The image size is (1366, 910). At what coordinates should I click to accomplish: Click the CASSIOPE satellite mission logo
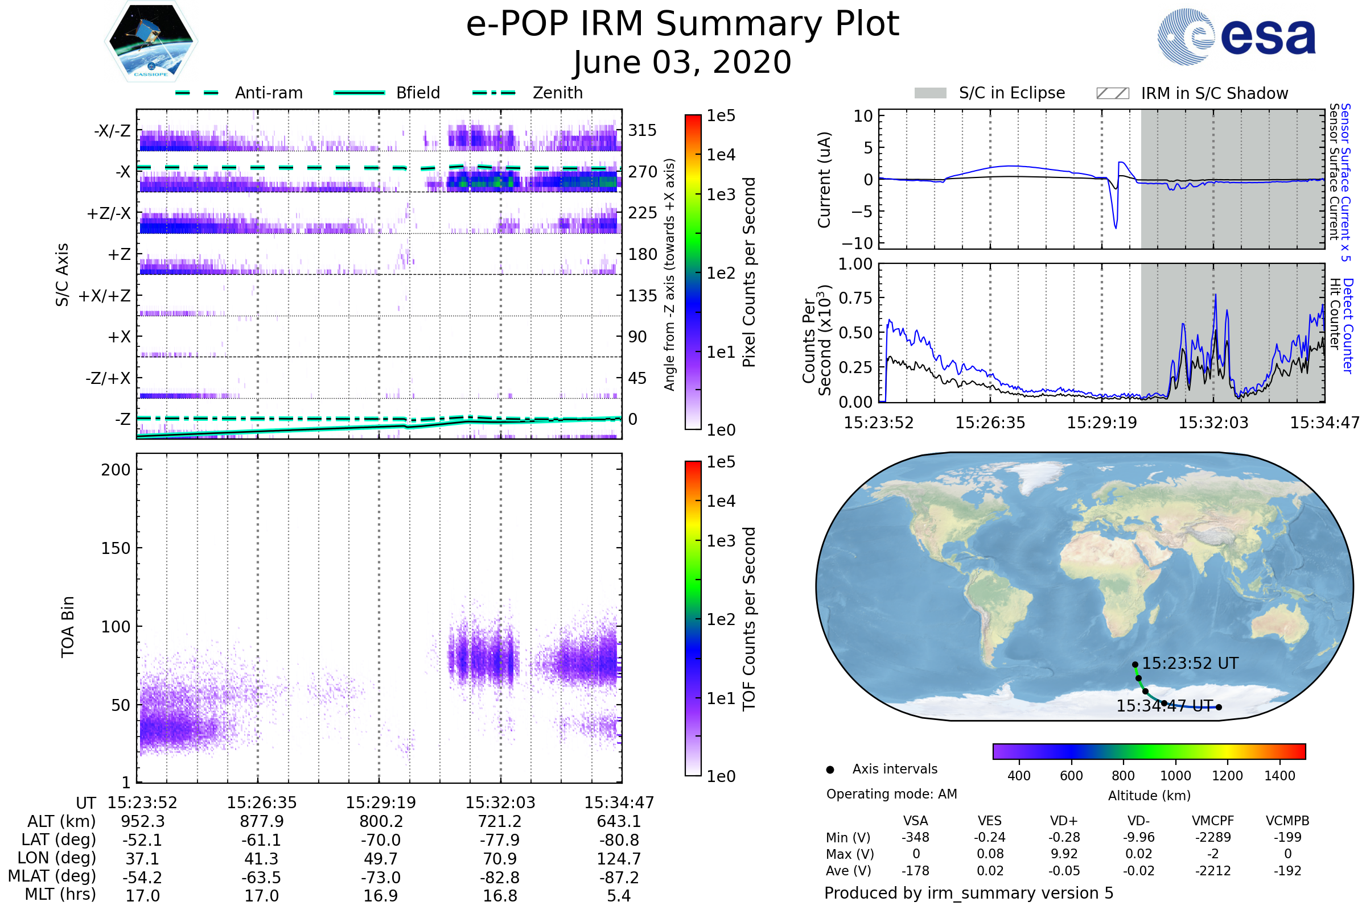(x=151, y=42)
